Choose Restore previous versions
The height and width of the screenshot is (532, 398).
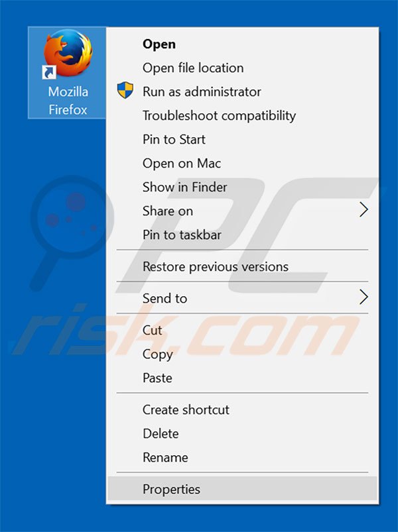click(243, 266)
